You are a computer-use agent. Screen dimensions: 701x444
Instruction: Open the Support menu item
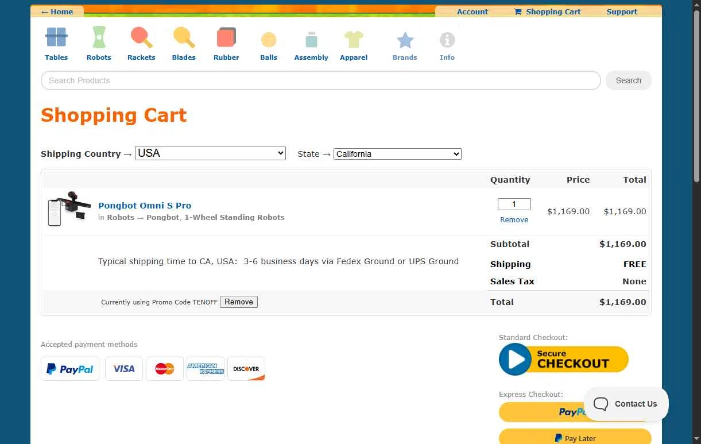622,11
